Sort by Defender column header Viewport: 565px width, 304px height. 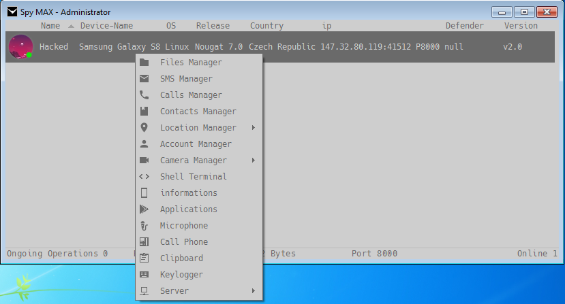click(x=465, y=26)
